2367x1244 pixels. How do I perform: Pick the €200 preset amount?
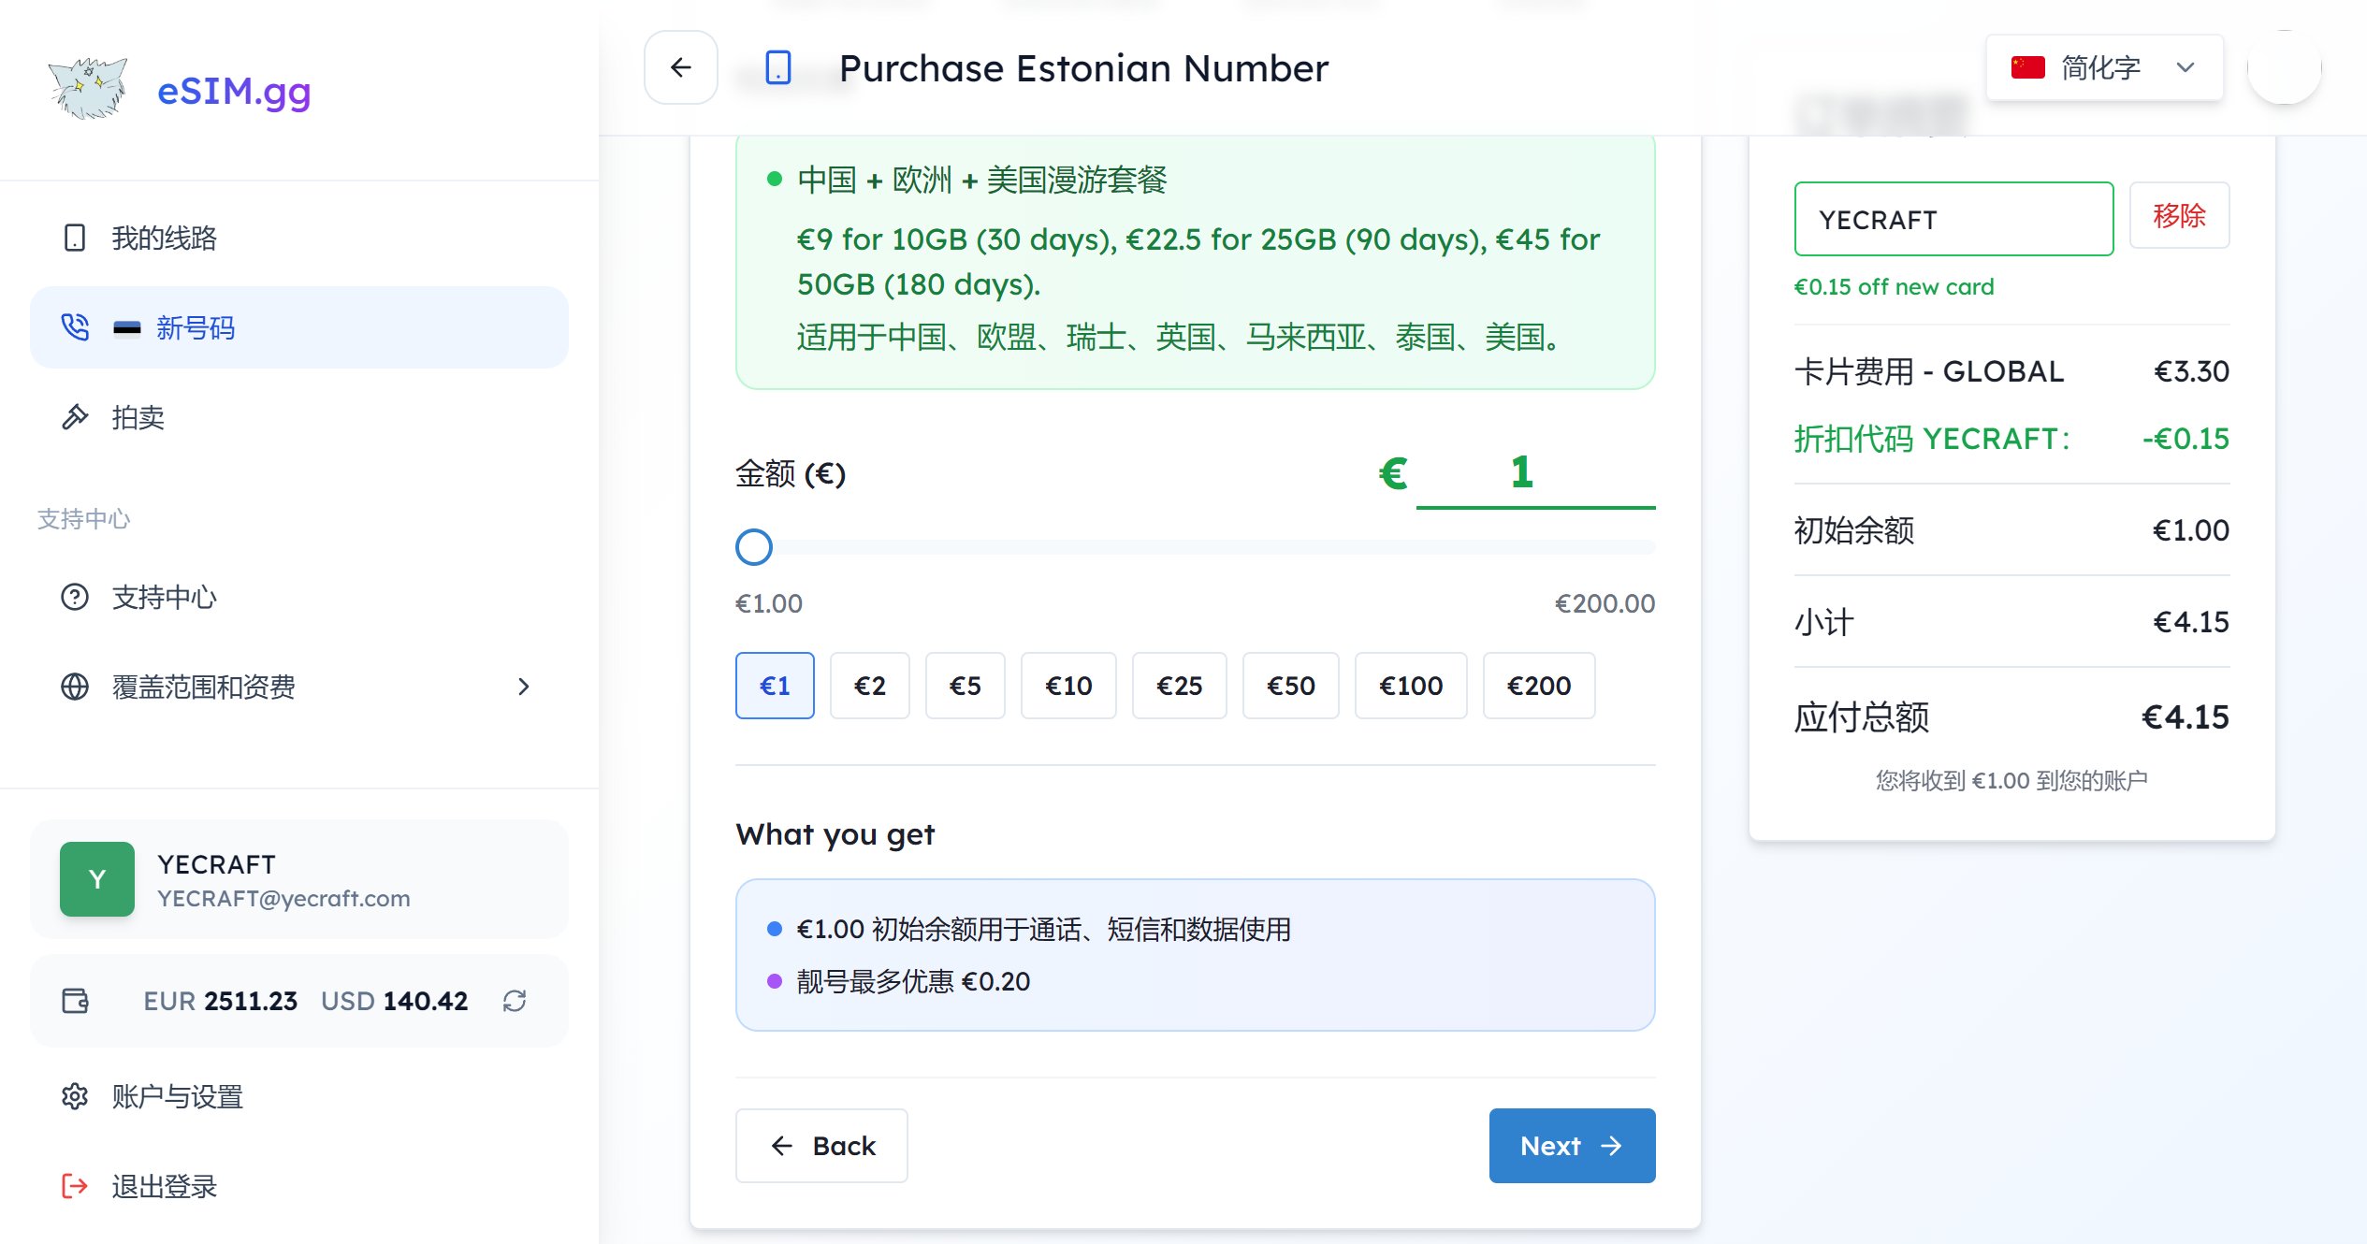tap(1539, 686)
